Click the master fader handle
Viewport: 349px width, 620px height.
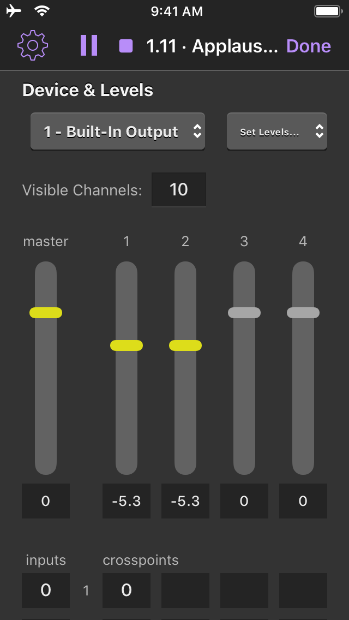pyautogui.click(x=46, y=313)
